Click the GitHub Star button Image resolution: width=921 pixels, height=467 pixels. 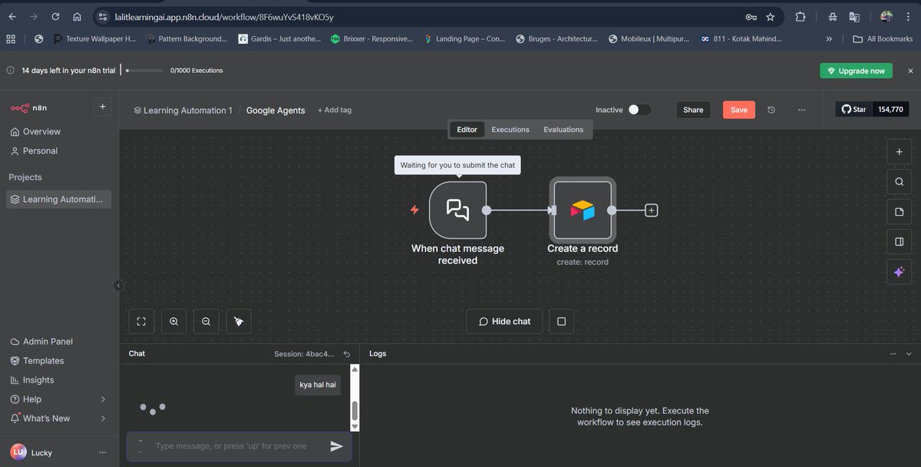pyautogui.click(x=854, y=110)
